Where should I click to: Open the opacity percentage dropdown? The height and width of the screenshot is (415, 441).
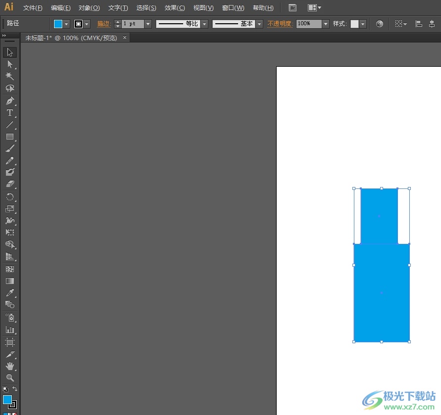pyautogui.click(x=326, y=24)
